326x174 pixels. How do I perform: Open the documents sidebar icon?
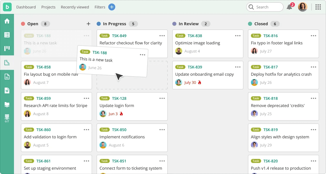[x=7, y=77]
